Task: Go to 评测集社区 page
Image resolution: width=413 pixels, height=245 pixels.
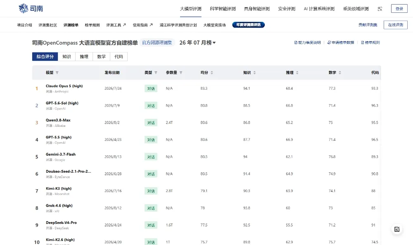Action: tap(47, 25)
